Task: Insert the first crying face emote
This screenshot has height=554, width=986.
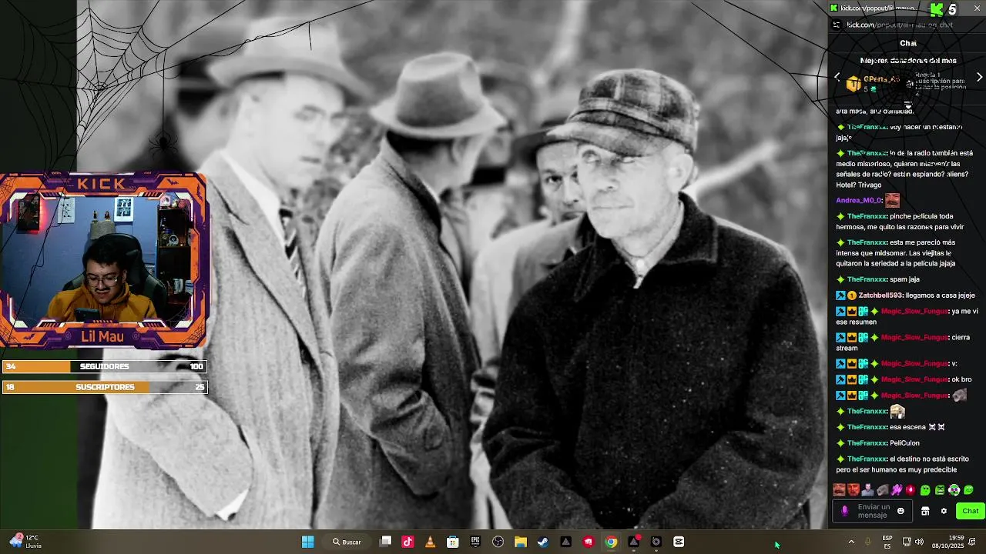Action: click(839, 490)
